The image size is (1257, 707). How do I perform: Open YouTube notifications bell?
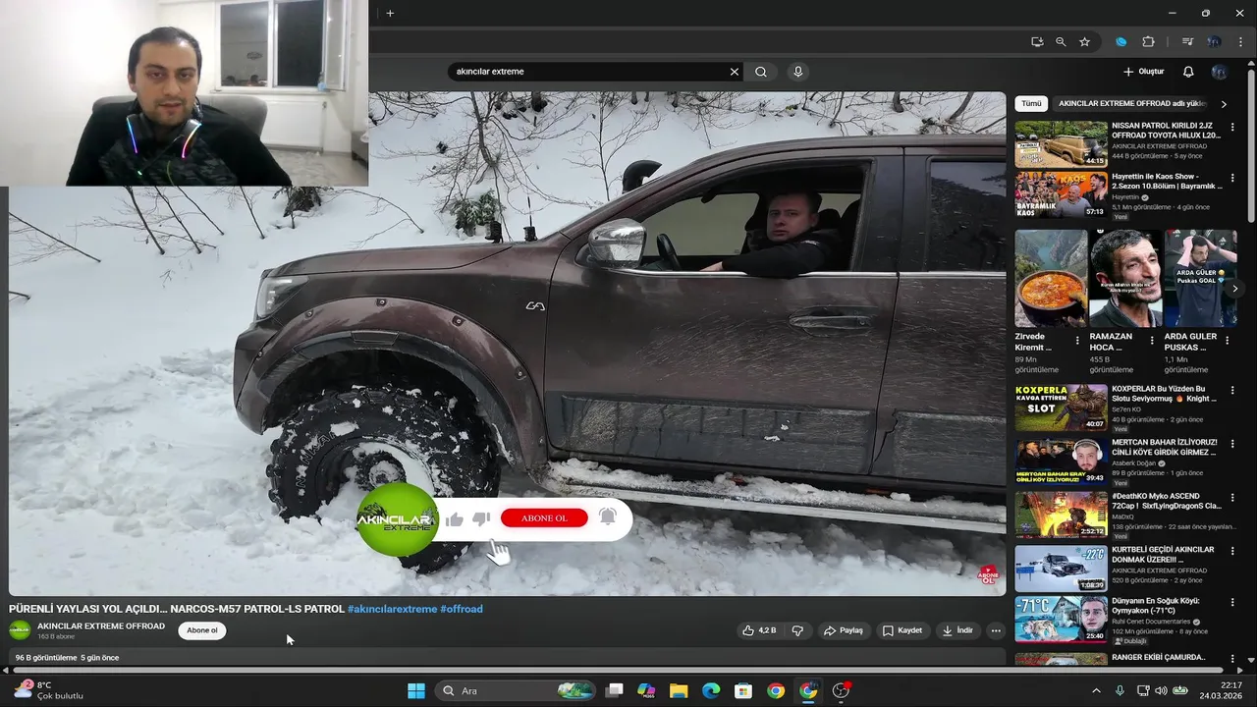[x=1188, y=72]
